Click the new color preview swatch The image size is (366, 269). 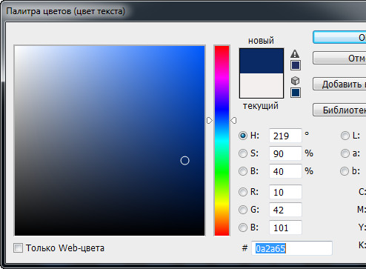[262, 61]
